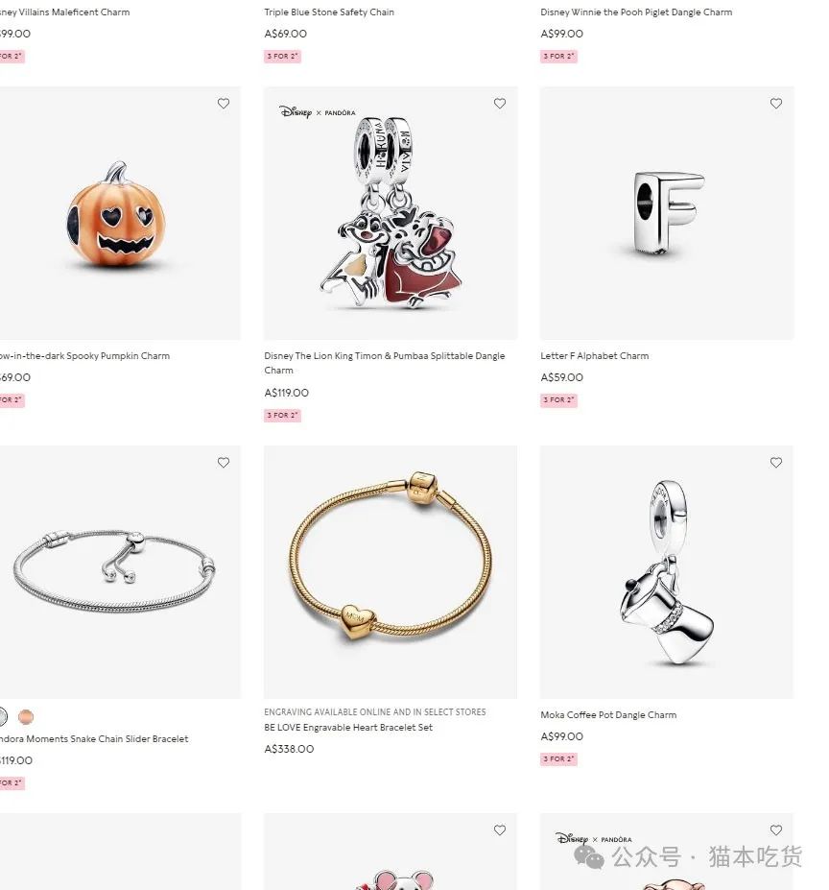Click Moka Coffee Pot Dangle Charm title

[608, 715]
